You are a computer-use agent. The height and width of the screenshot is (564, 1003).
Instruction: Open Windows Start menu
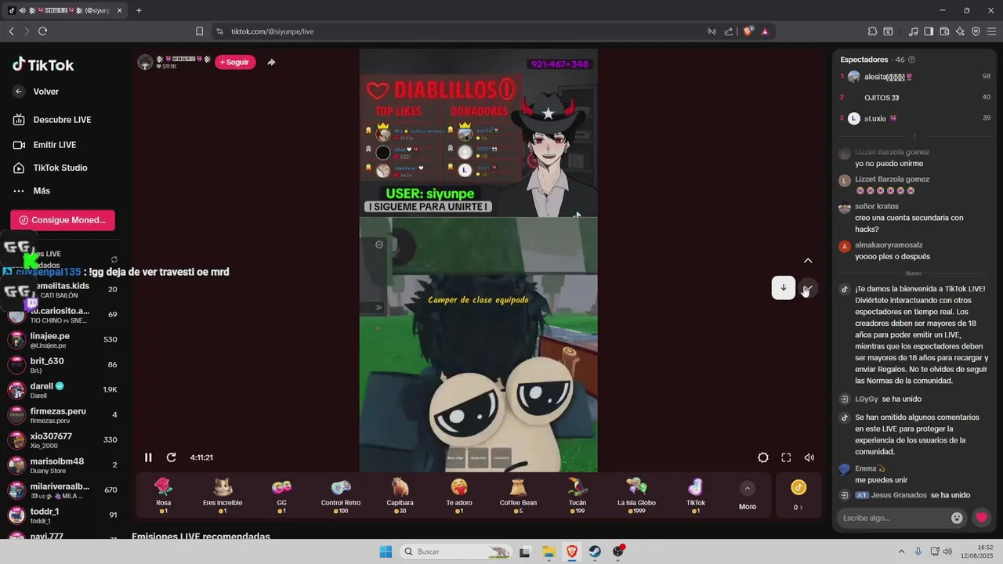tap(386, 551)
